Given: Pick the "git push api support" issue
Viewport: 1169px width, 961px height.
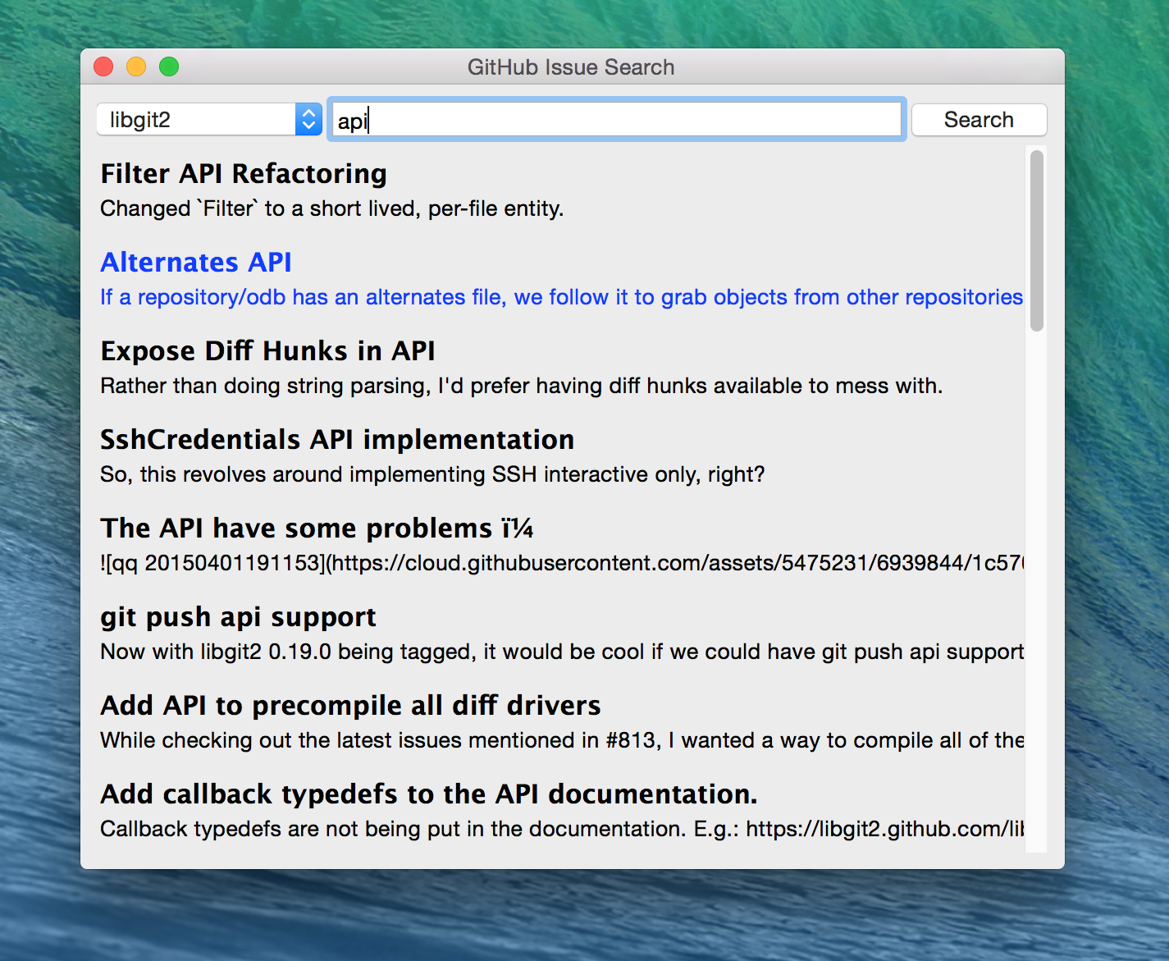Looking at the screenshot, I should tap(238, 617).
